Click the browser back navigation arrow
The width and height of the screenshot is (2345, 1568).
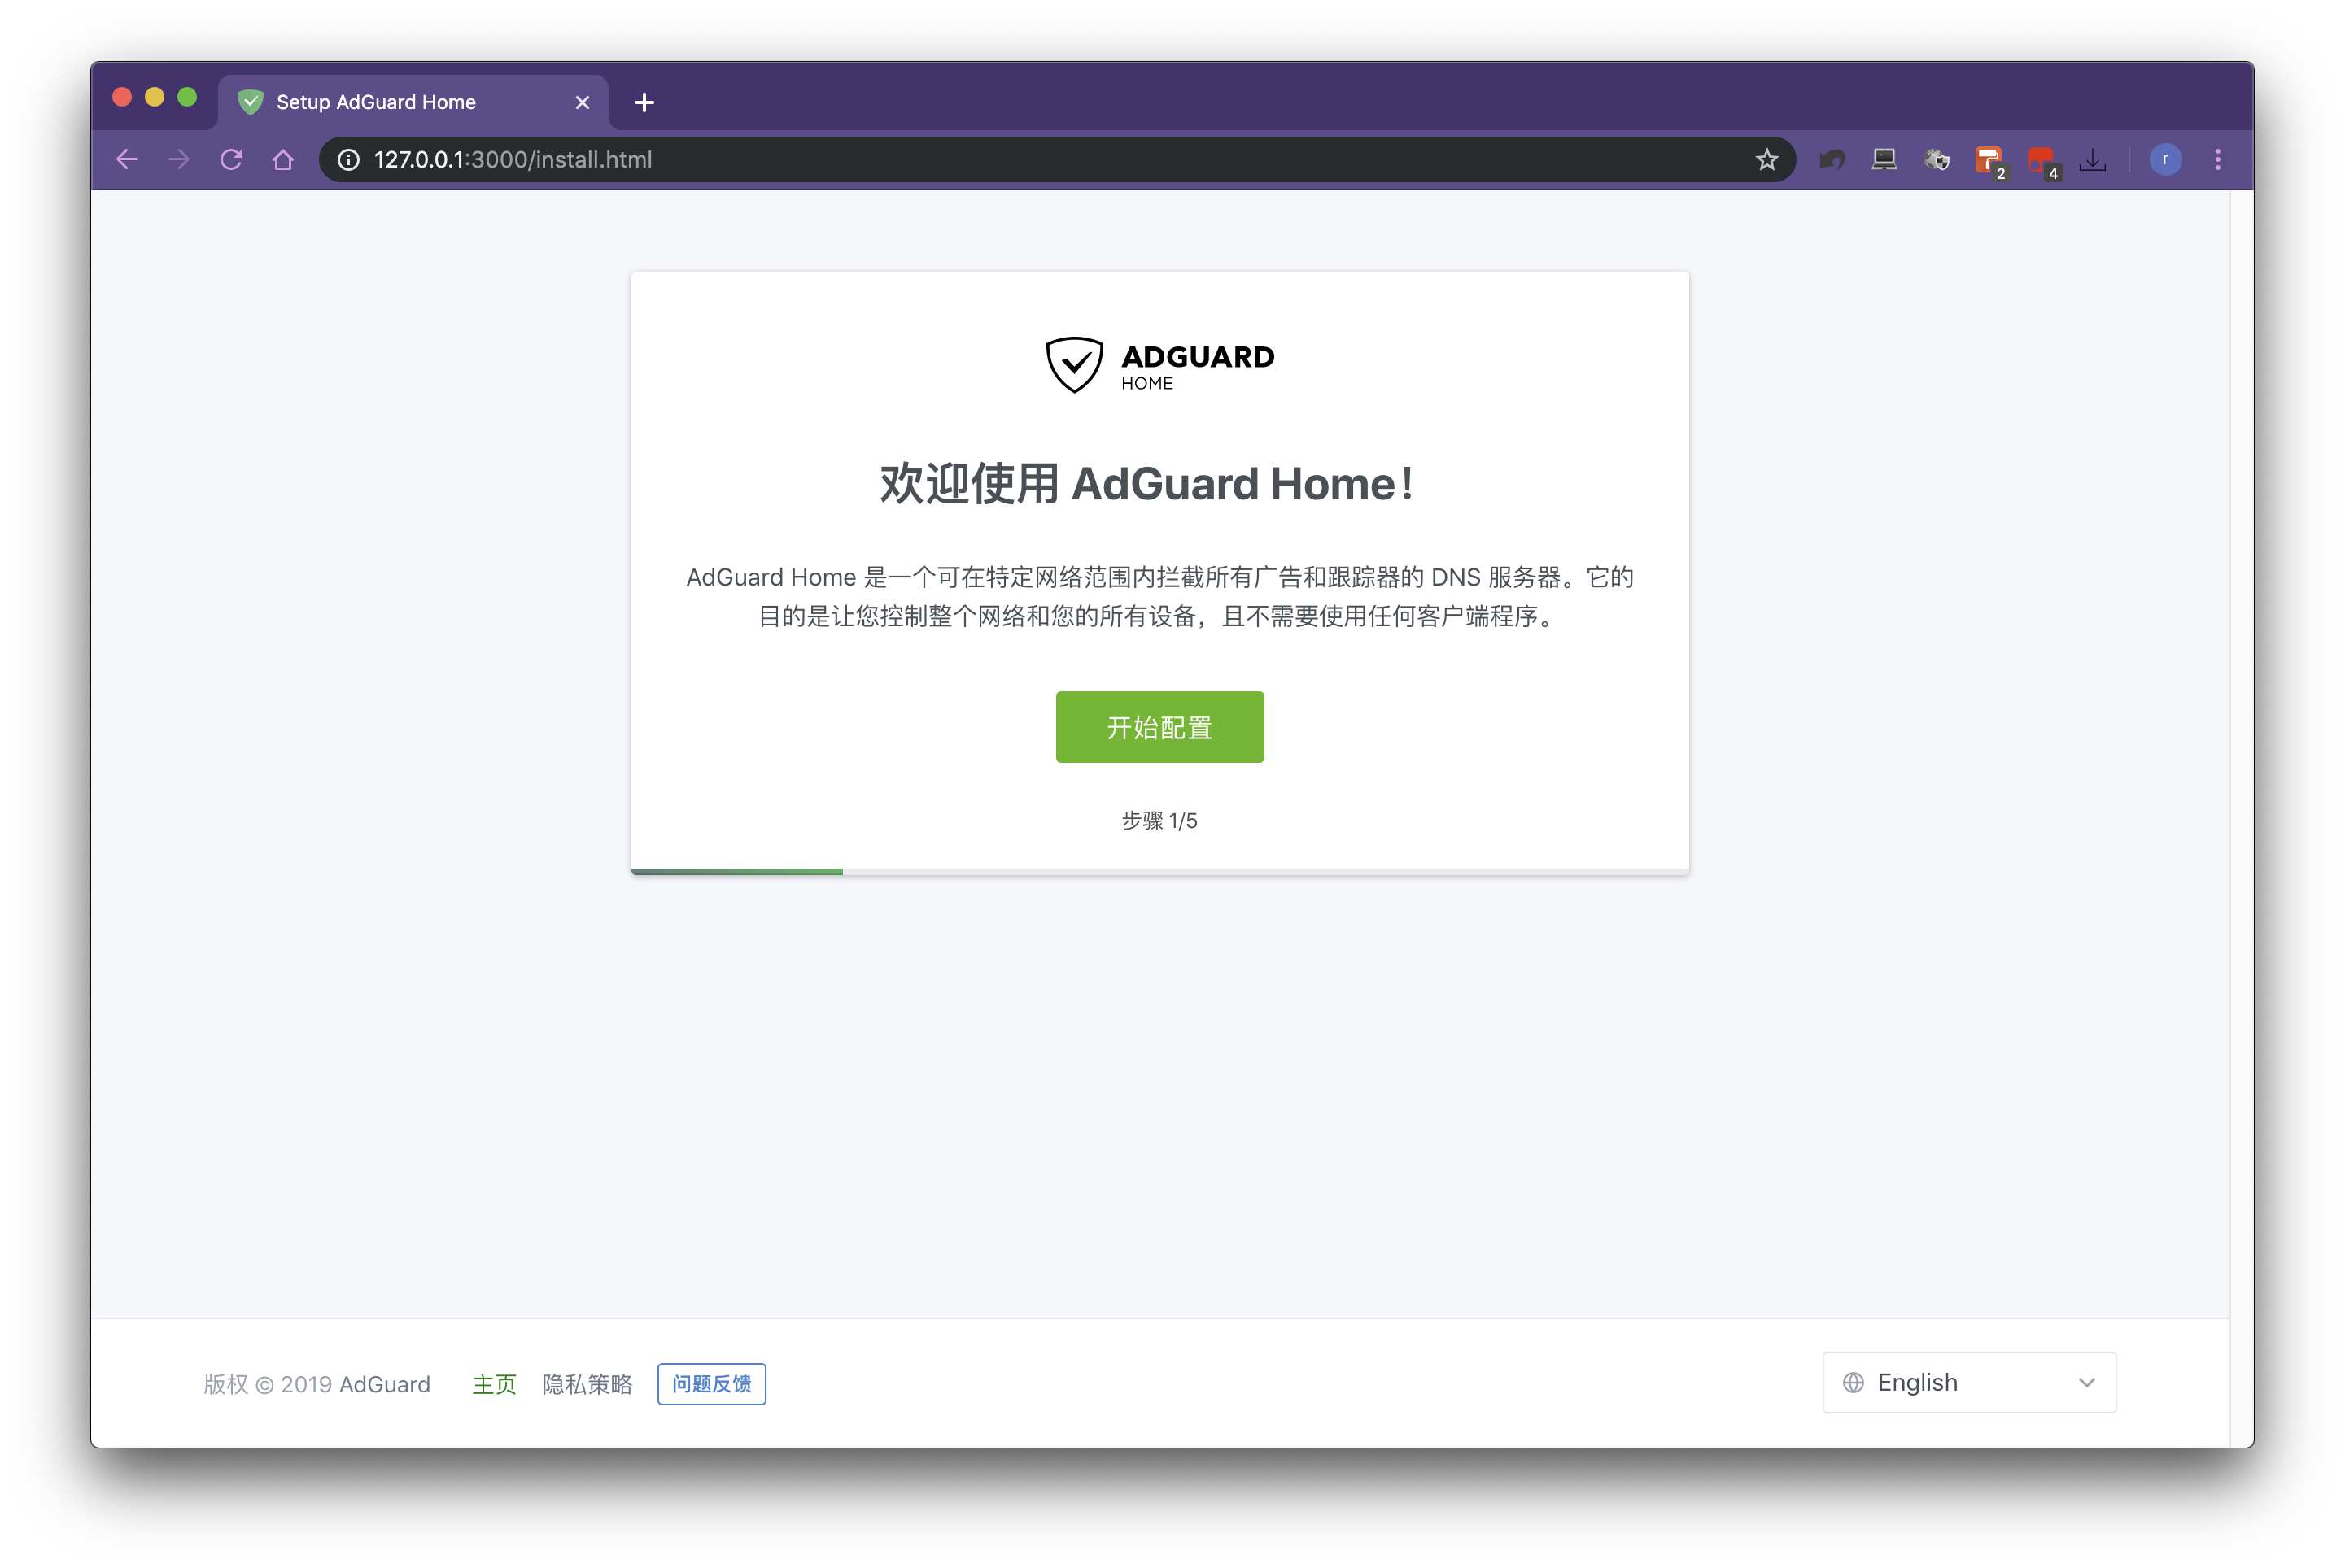pyautogui.click(x=131, y=159)
